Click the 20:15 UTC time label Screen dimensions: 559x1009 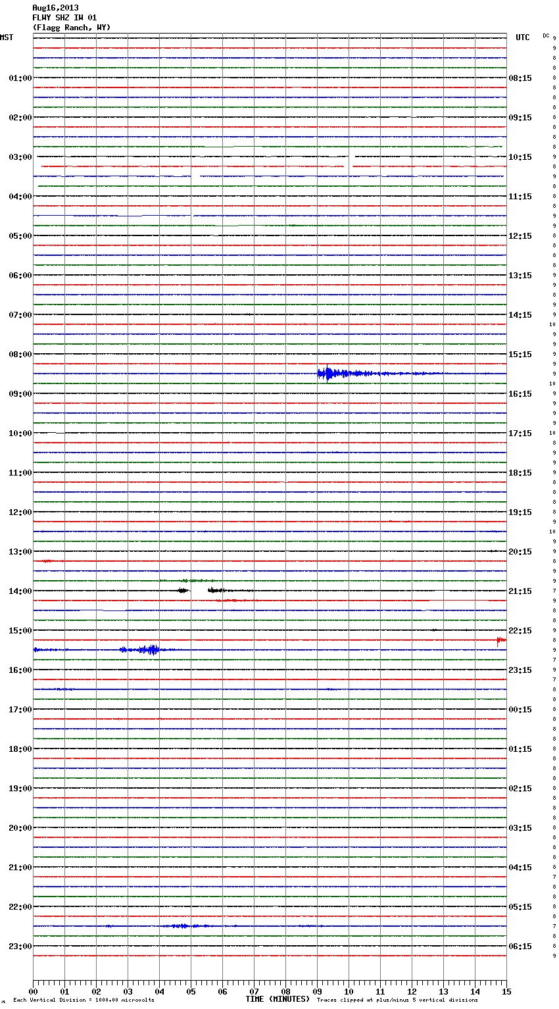(520, 552)
